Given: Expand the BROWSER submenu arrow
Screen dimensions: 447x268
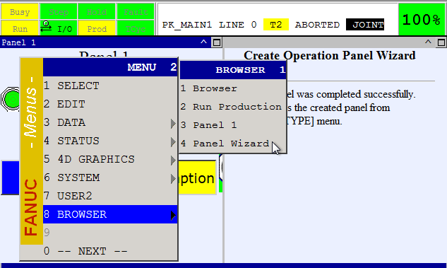Looking at the screenshot, I should tap(173, 216).
